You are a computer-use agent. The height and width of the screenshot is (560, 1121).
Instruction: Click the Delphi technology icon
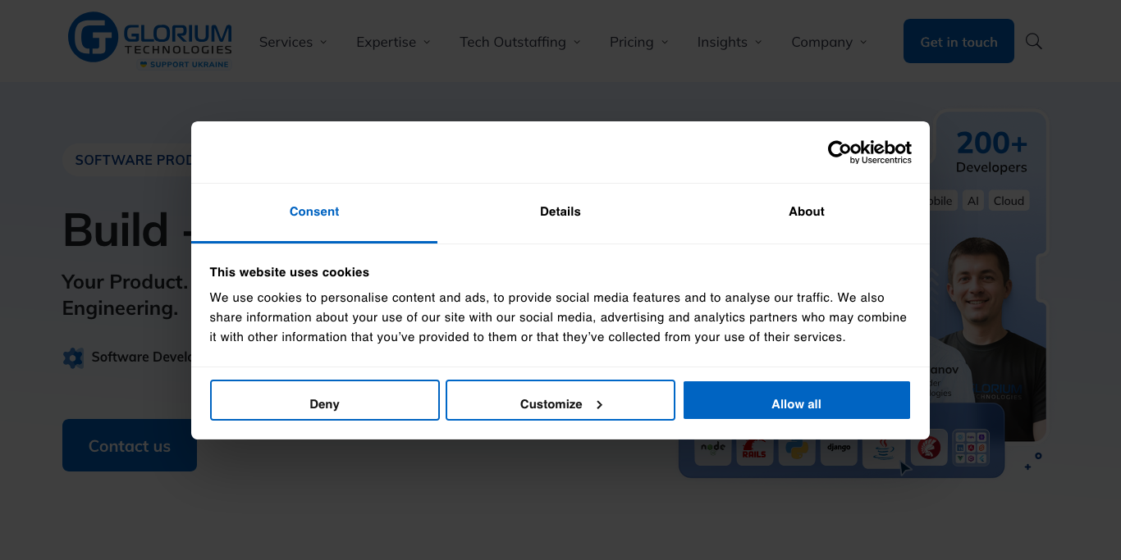click(928, 448)
